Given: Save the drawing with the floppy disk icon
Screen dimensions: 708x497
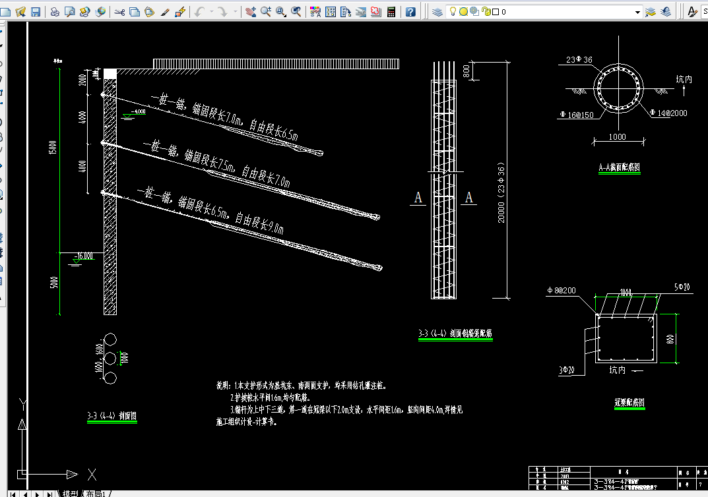Looking at the screenshot, I should [36, 12].
